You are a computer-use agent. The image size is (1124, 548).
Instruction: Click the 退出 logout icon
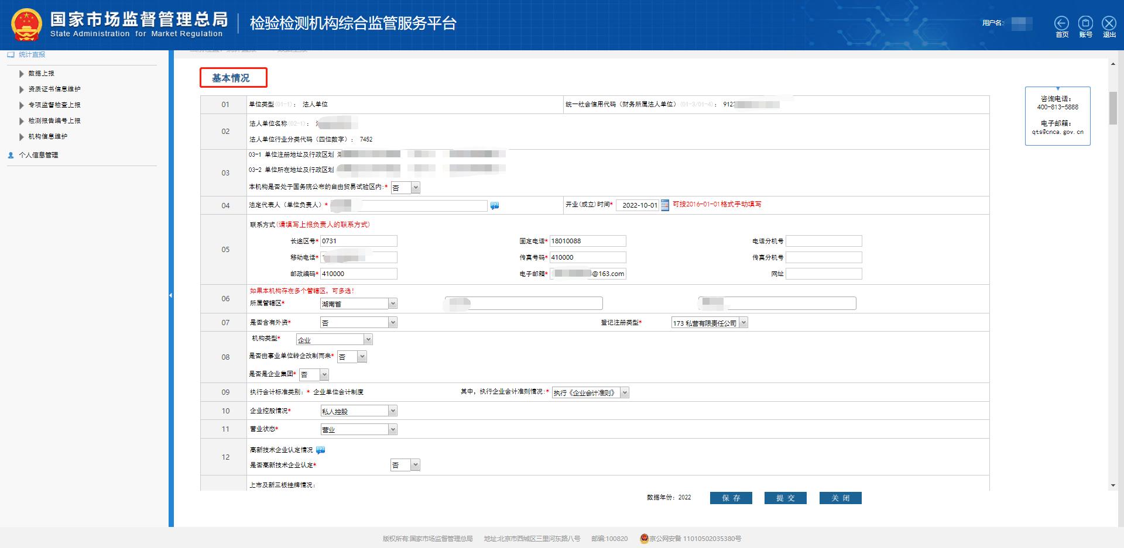pyautogui.click(x=1108, y=23)
